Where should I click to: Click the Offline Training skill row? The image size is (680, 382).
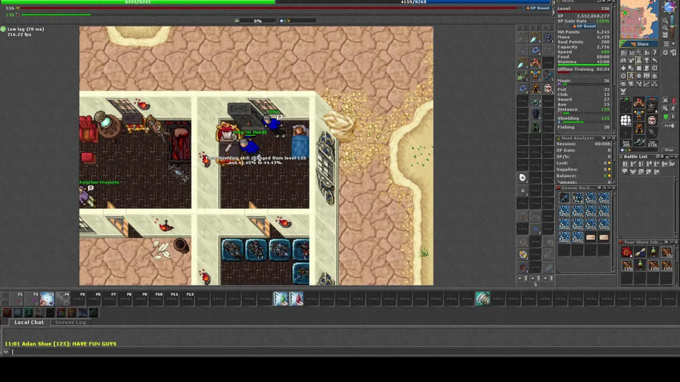click(583, 70)
